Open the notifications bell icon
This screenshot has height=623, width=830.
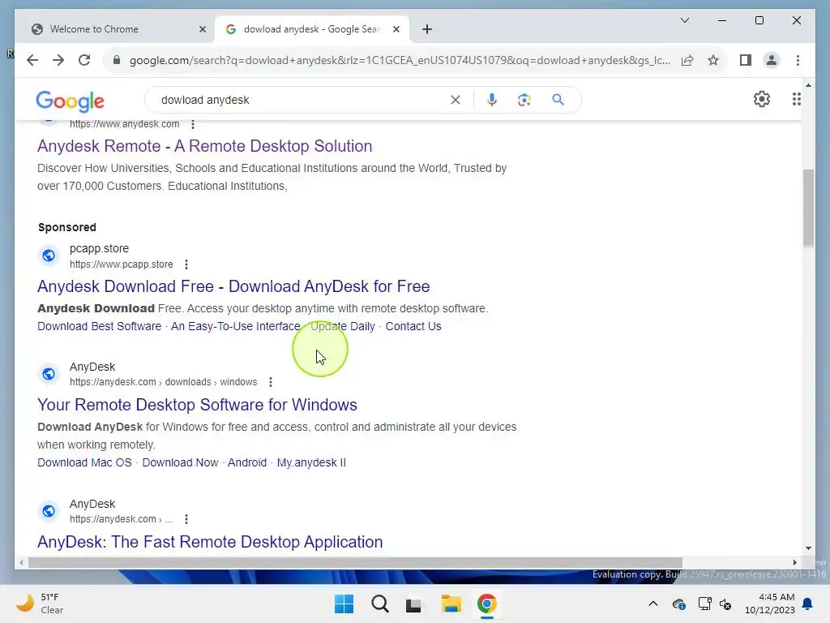click(x=808, y=604)
